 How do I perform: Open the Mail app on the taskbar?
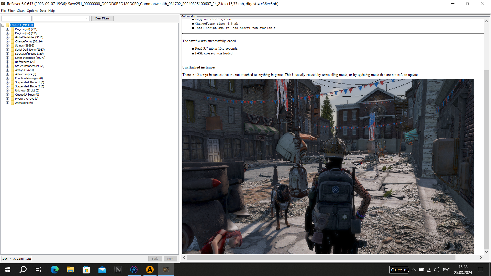click(x=102, y=270)
